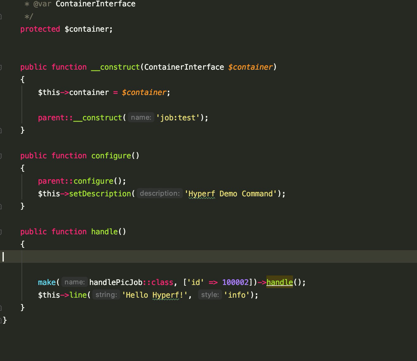417x361 pixels.
Task: Click the gutter icon beside the class closing brace
Action: click(x=2, y=320)
